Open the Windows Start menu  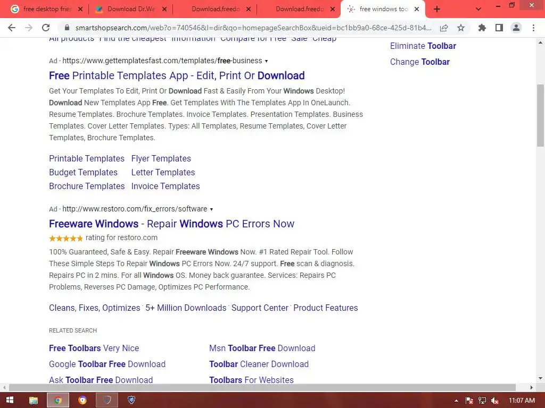pyautogui.click(x=10, y=400)
